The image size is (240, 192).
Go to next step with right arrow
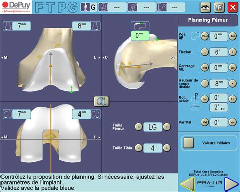coord(232,184)
